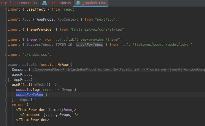
Task: Click the theme={theme} JSX attribute
Action: pos(61,110)
